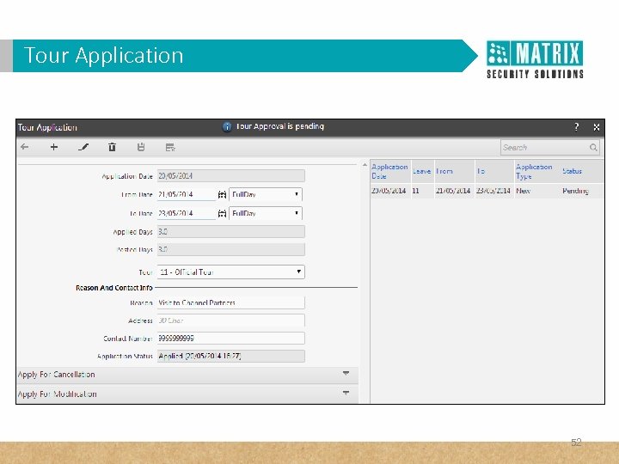Sort by From column header

(454, 171)
